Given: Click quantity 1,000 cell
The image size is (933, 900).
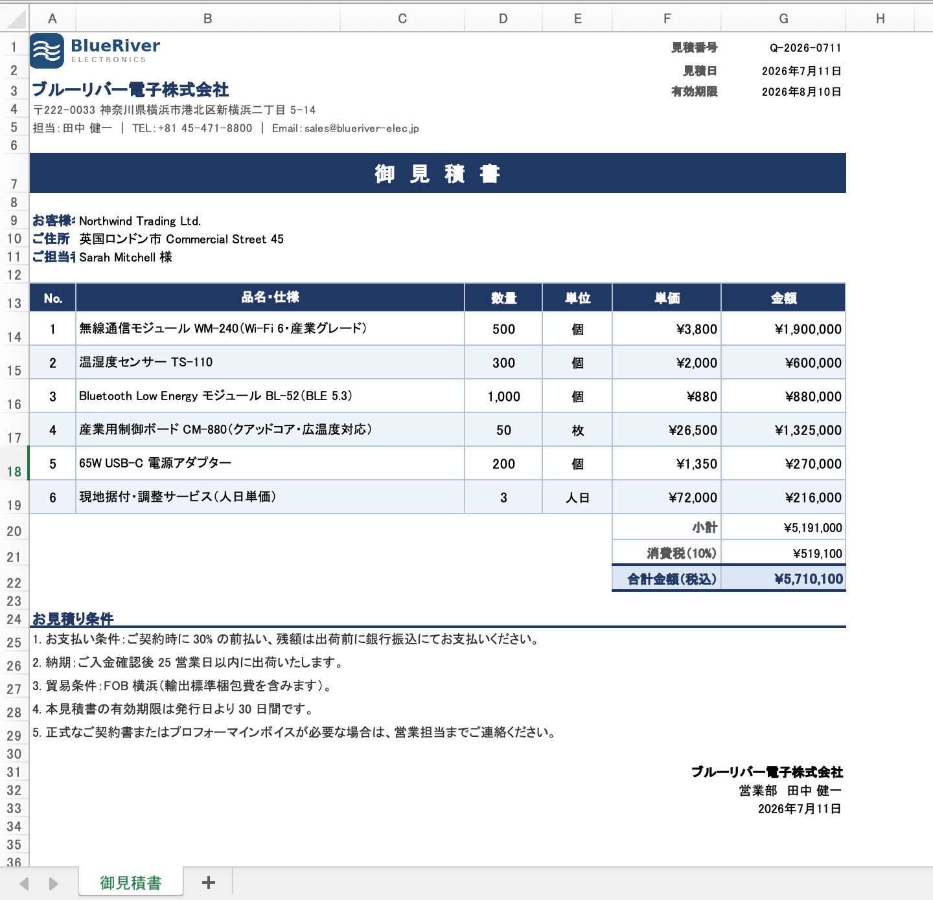Looking at the screenshot, I should 503,396.
